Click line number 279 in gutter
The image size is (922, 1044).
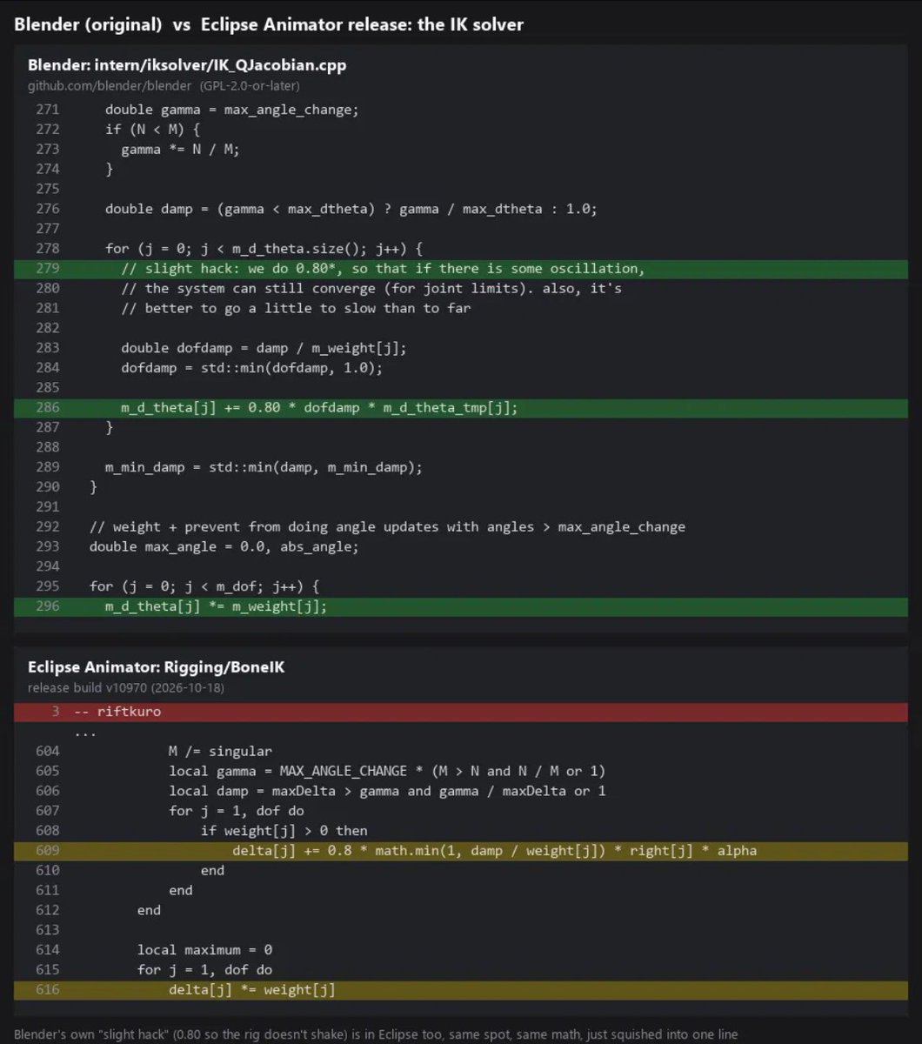coord(48,269)
